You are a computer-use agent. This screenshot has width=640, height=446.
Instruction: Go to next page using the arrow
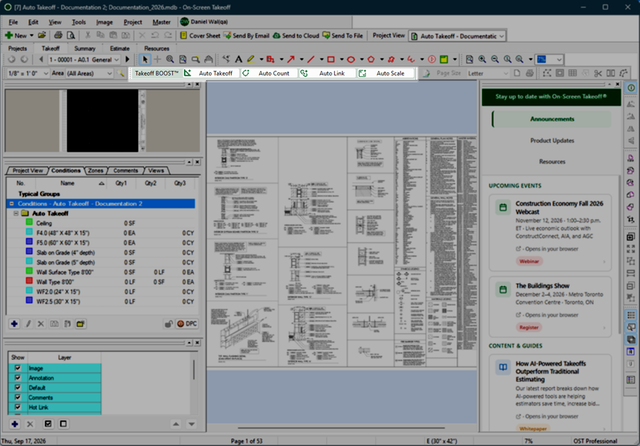[127, 60]
